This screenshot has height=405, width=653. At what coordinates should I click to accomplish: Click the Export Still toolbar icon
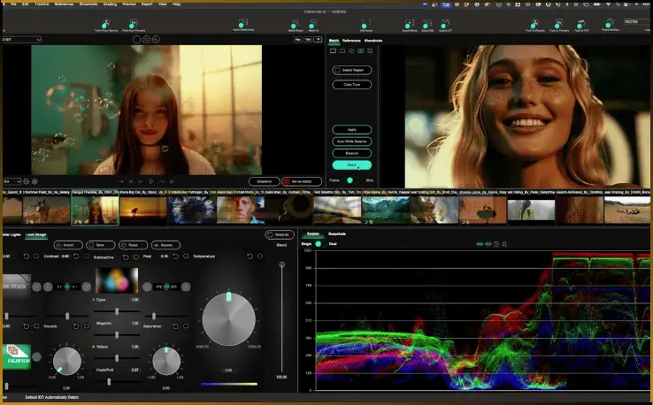point(427,25)
